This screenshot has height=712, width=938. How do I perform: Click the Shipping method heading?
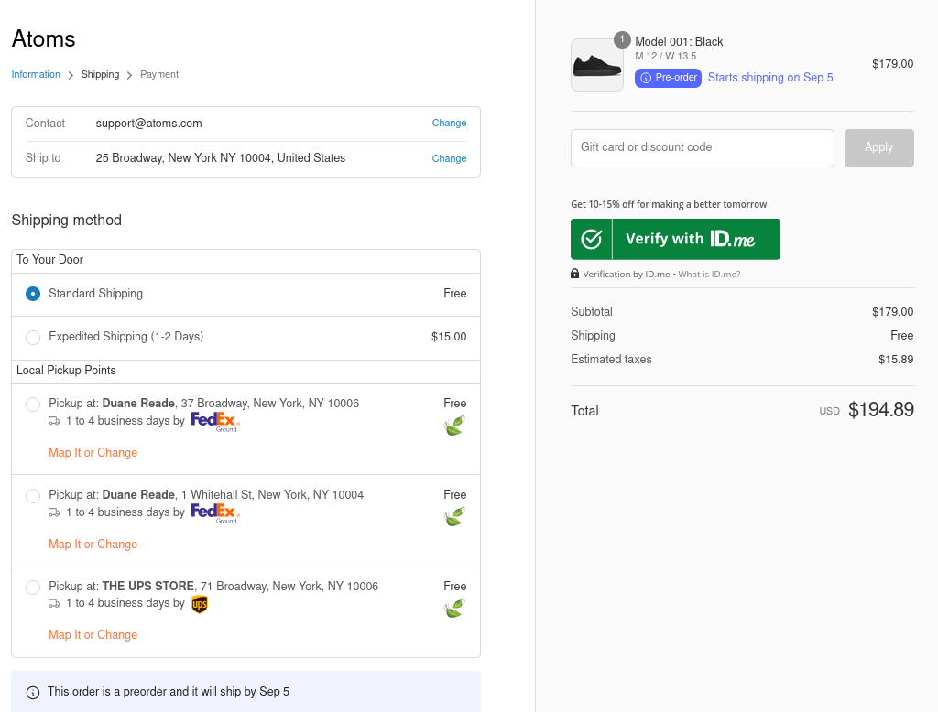[66, 220]
